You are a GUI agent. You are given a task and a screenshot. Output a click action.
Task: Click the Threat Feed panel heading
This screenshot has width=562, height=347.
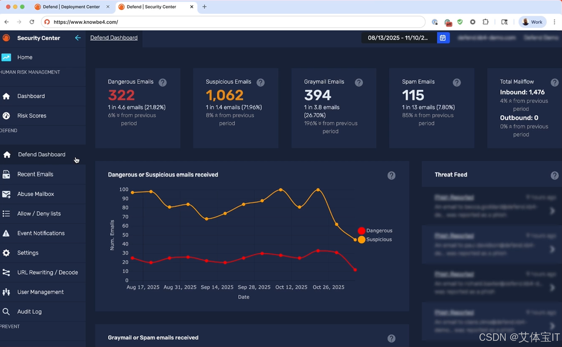tap(451, 175)
